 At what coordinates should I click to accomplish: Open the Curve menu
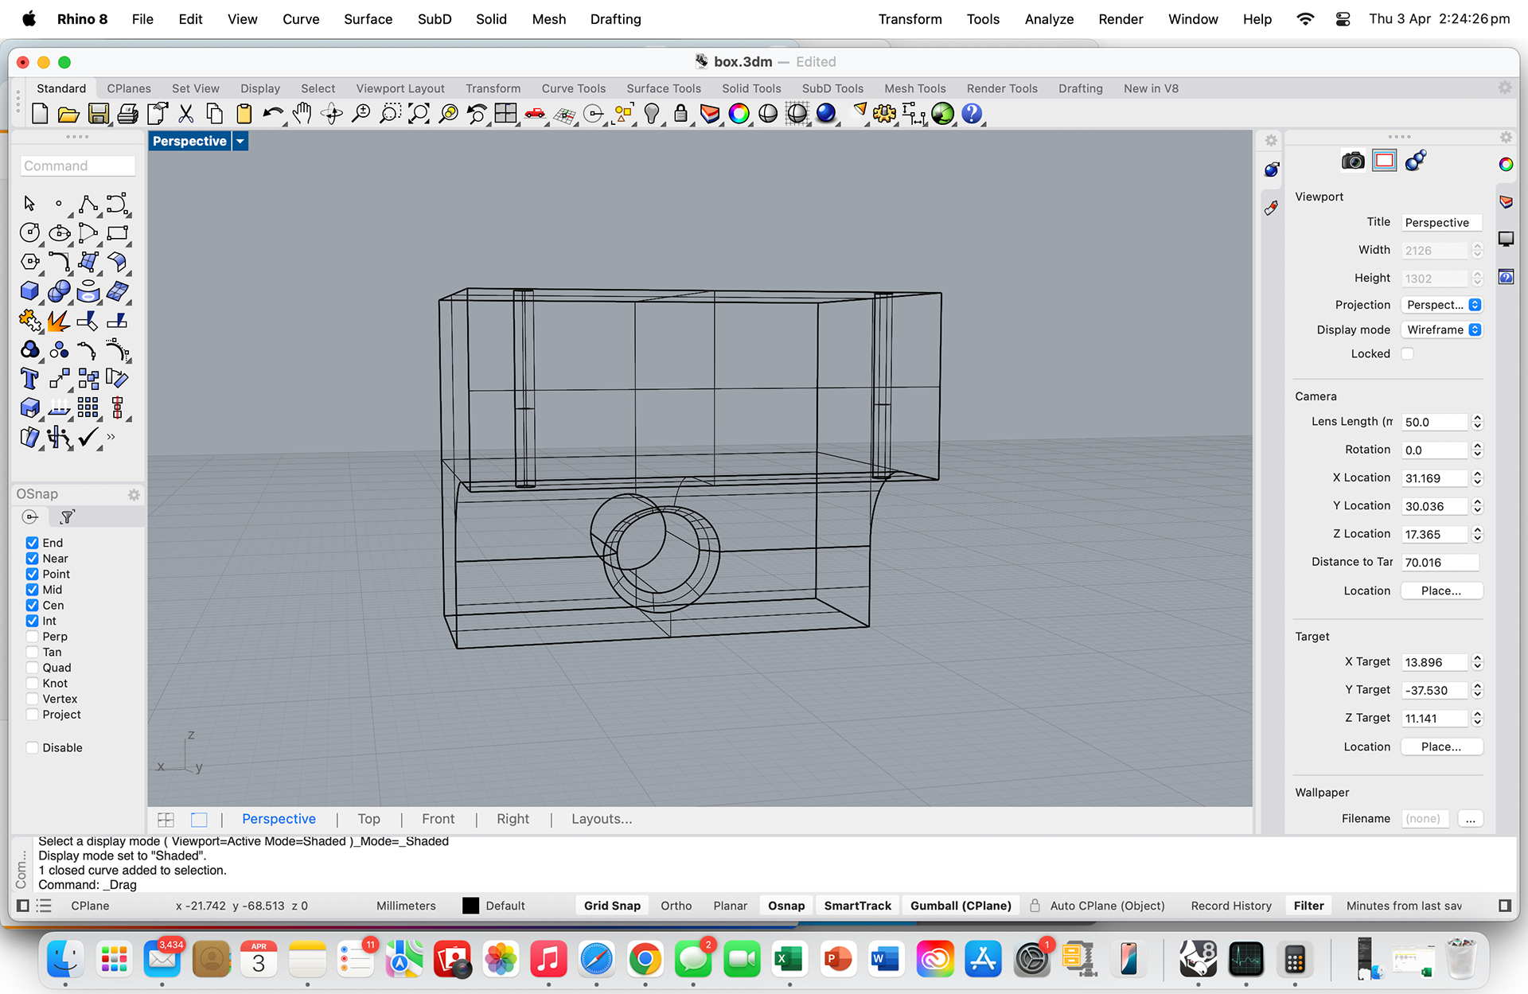[x=301, y=19]
